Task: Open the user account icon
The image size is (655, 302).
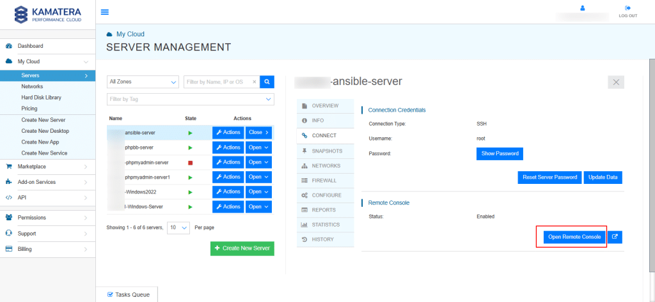Action: [583, 8]
